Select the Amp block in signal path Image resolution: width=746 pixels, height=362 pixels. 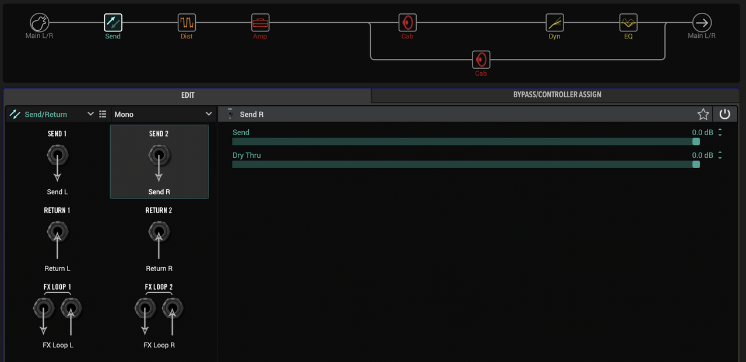coord(260,23)
